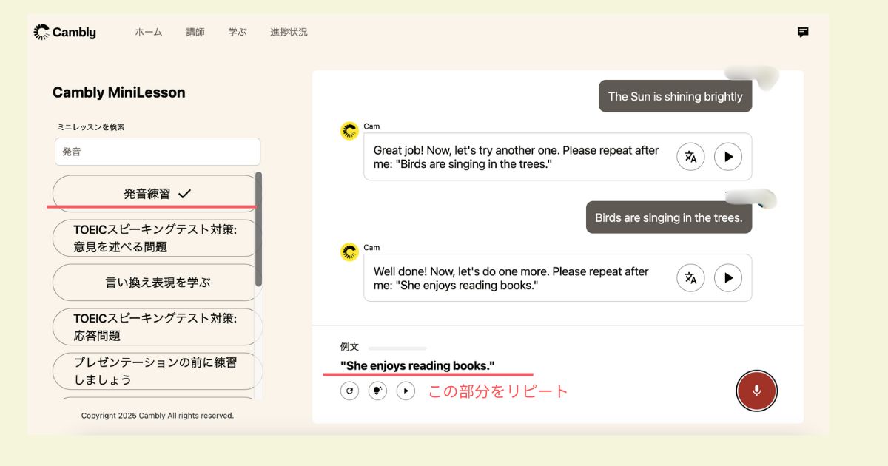Play audio for "Birds are singing" message
The image size is (888, 466).
[x=728, y=157]
